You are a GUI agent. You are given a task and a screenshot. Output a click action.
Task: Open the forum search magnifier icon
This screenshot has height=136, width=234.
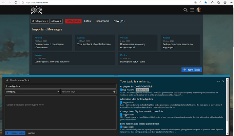coord(186,10)
